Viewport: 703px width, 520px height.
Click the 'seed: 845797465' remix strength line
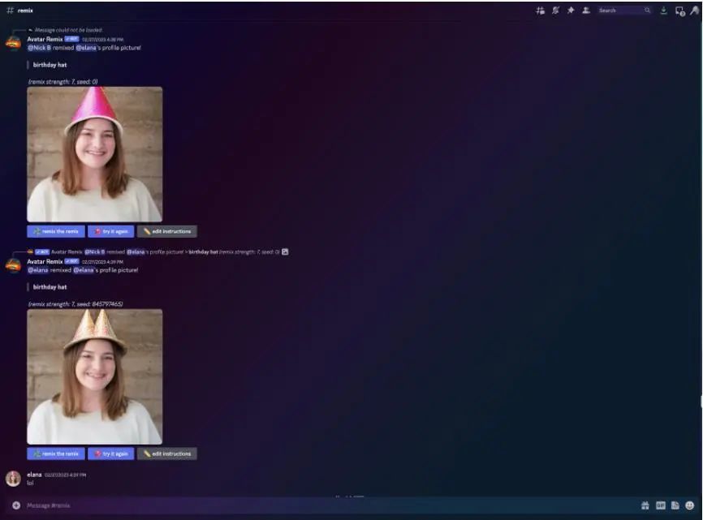75,304
